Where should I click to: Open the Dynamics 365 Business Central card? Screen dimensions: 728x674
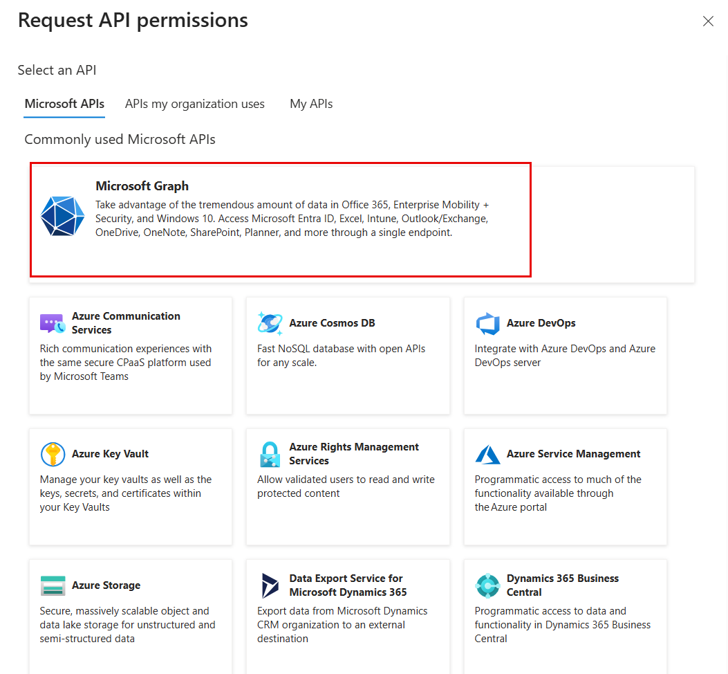[x=565, y=616]
